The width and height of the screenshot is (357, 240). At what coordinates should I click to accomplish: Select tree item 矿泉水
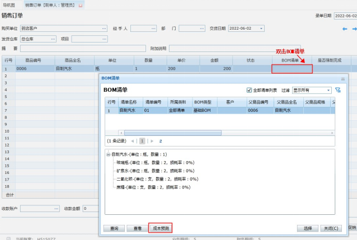click(x=156, y=171)
